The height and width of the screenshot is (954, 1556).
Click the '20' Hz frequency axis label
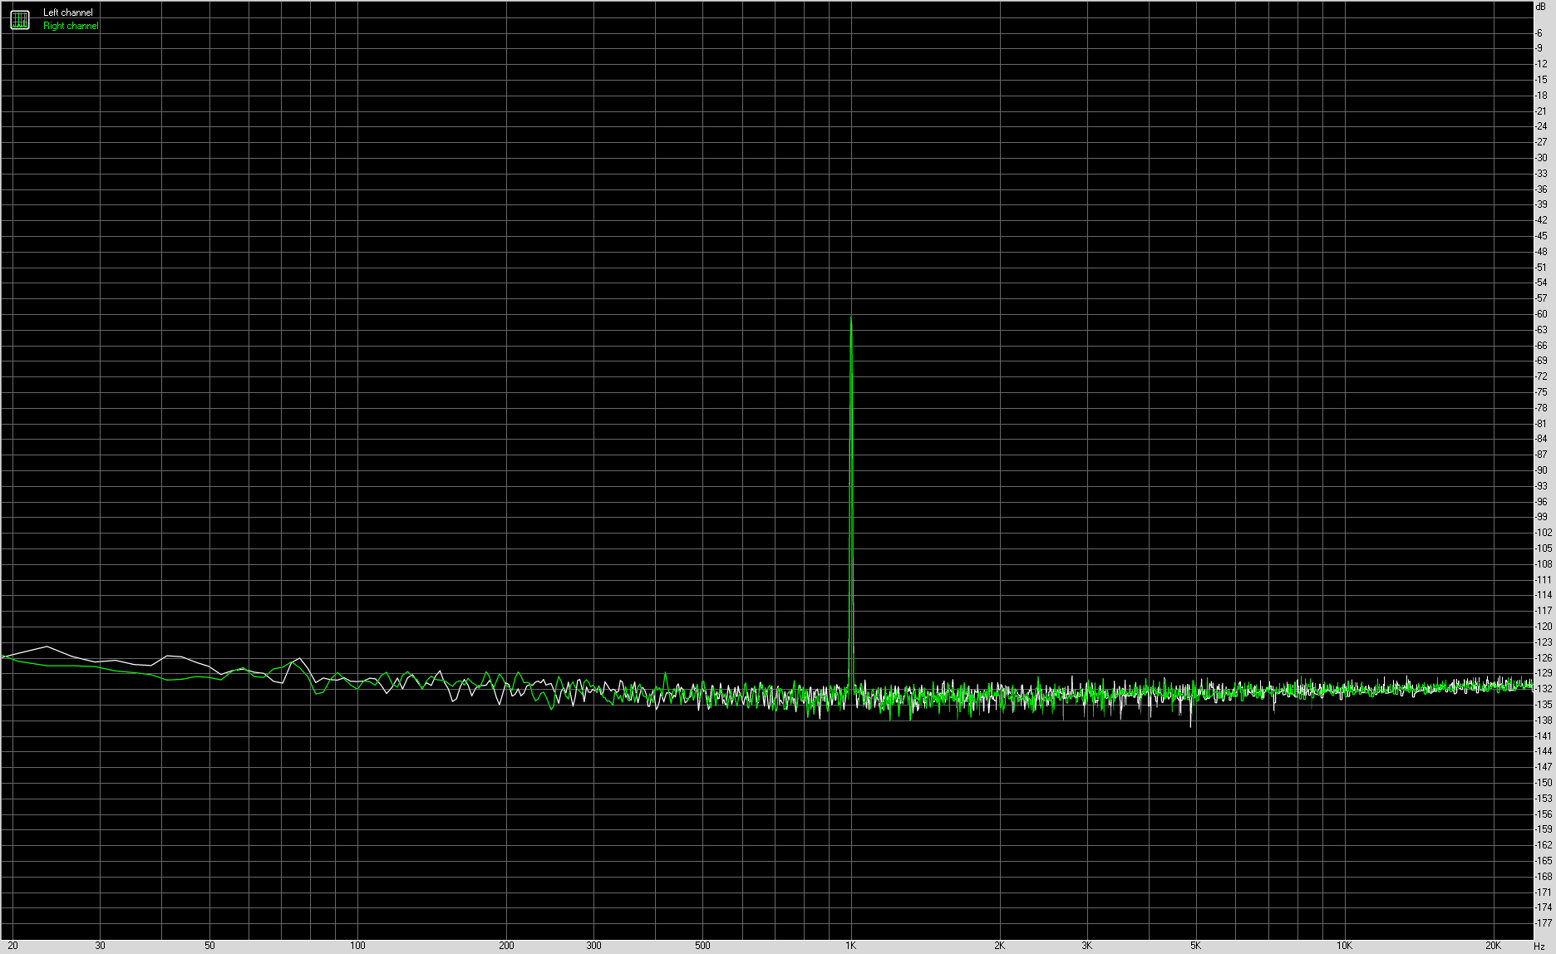click(x=12, y=946)
